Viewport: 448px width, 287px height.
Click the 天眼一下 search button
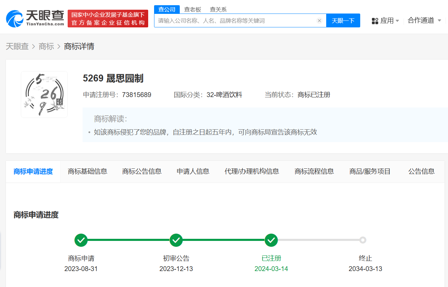(x=343, y=20)
